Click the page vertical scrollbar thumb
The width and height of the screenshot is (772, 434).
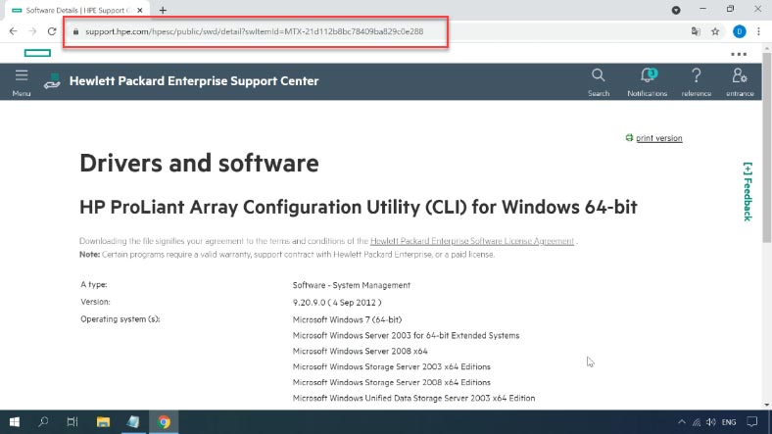(766, 148)
